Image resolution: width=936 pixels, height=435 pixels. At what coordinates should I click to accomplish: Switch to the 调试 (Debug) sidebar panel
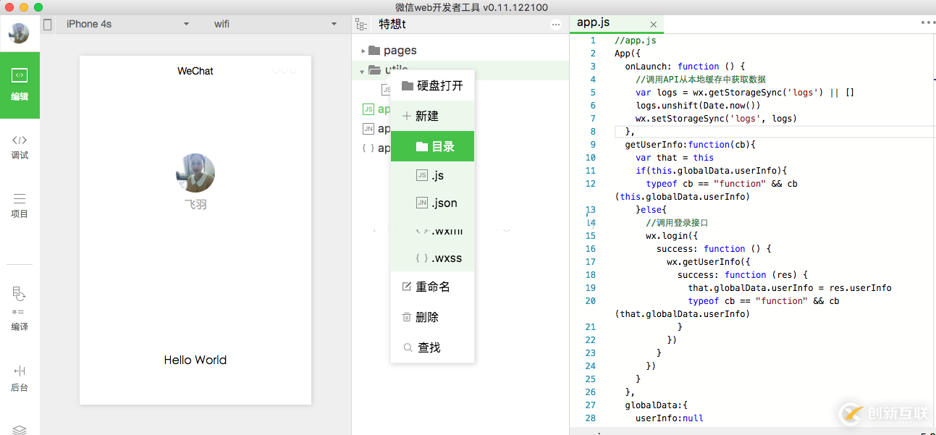click(x=20, y=146)
